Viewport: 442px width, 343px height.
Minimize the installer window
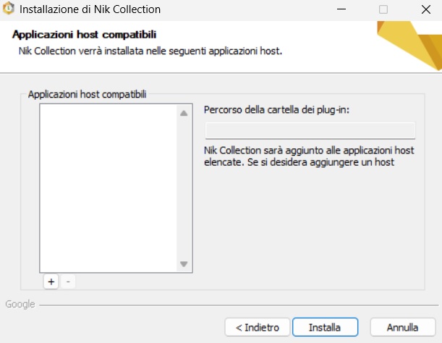click(341, 9)
